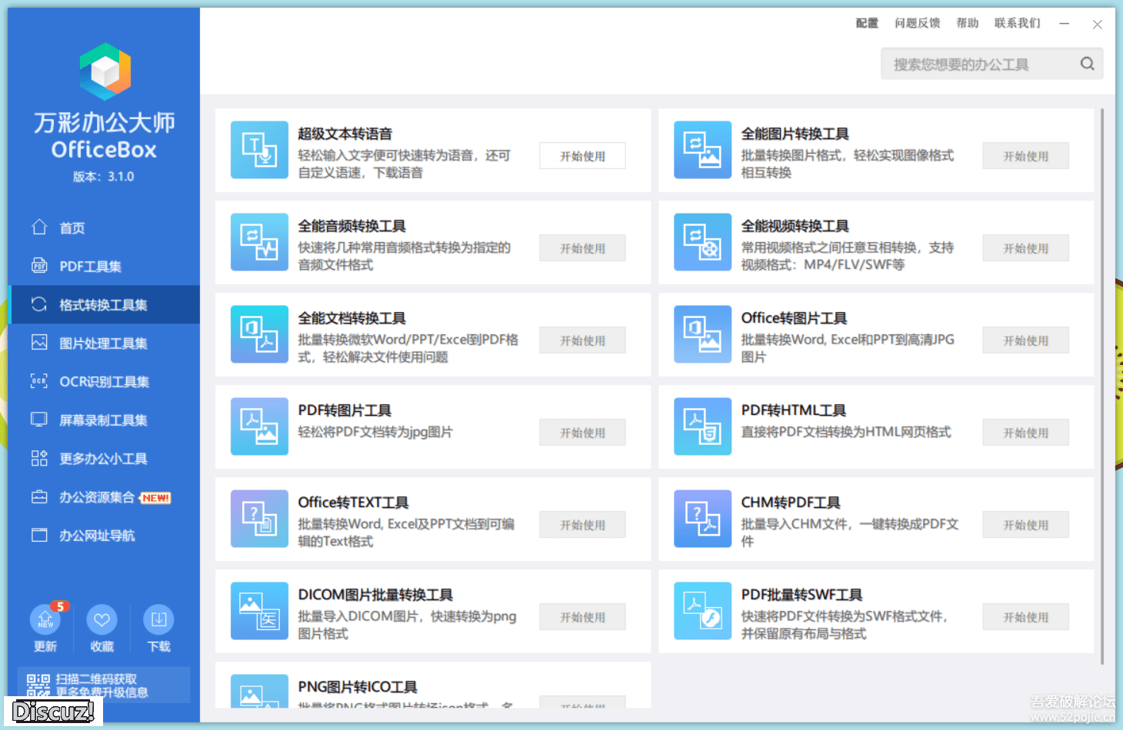This screenshot has width=1123, height=730.
Task: Open 图片处理工具集 section
Action: (x=104, y=343)
